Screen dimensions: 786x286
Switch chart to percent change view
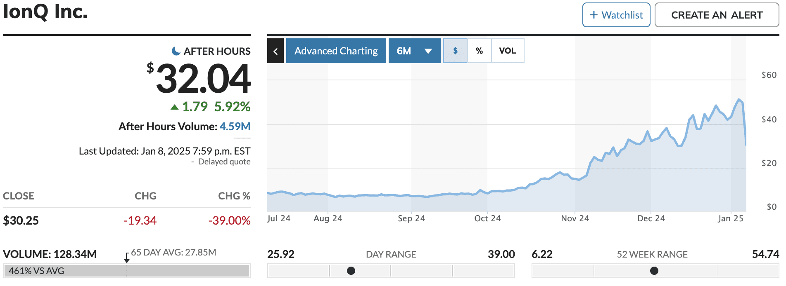pos(479,51)
